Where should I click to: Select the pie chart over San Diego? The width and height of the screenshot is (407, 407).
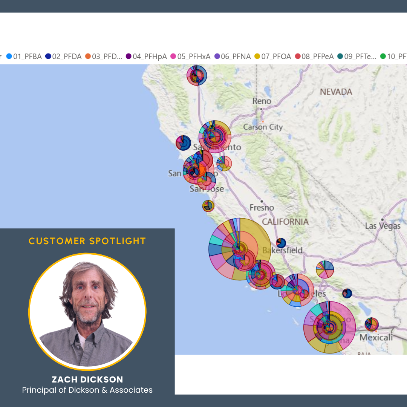pos(329,328)
